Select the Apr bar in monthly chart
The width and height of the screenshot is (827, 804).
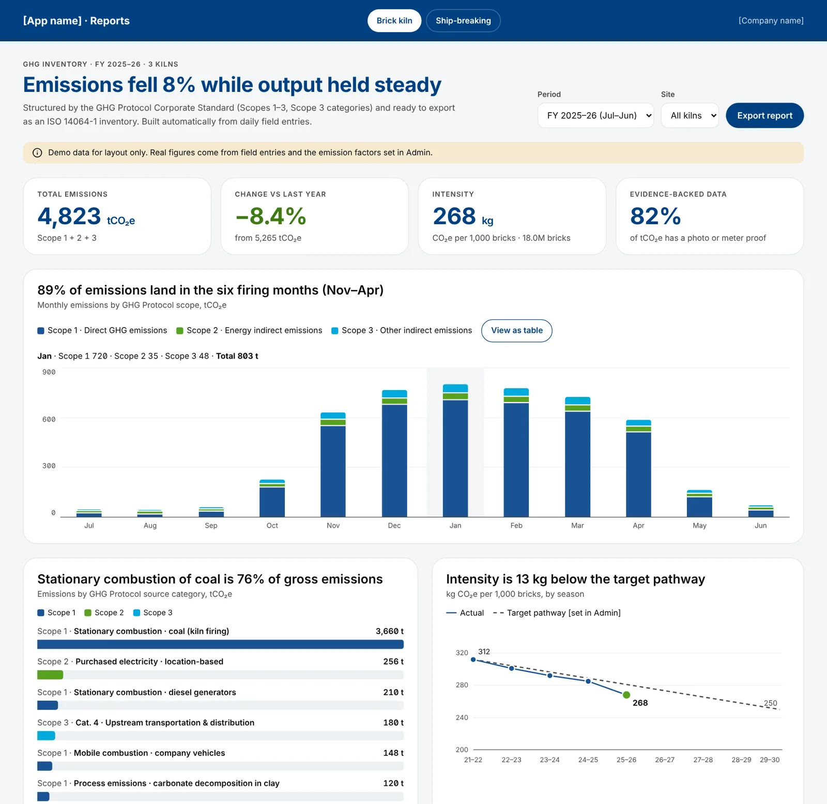638,468
